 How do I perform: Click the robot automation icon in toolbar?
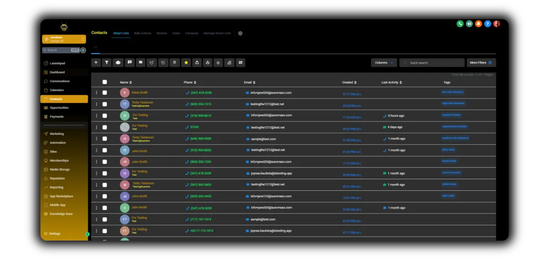coord(118,63)
